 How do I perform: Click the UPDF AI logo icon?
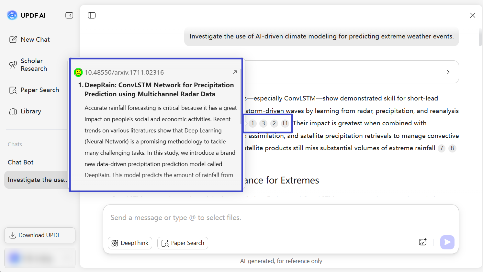(x=12, y=15)
